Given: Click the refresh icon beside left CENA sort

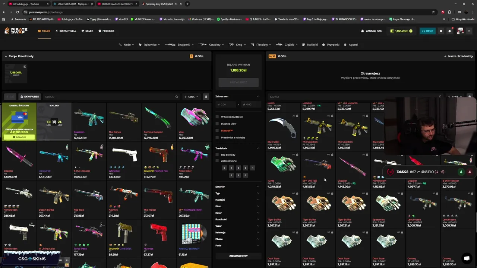Looking at the screenshot, I should tap(206, 97).
